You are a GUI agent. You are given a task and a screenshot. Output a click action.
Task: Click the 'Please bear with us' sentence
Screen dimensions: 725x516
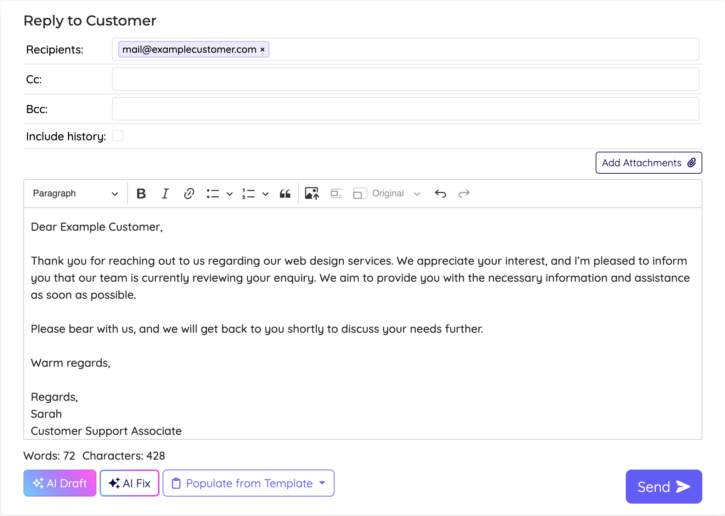pos(257,329)
